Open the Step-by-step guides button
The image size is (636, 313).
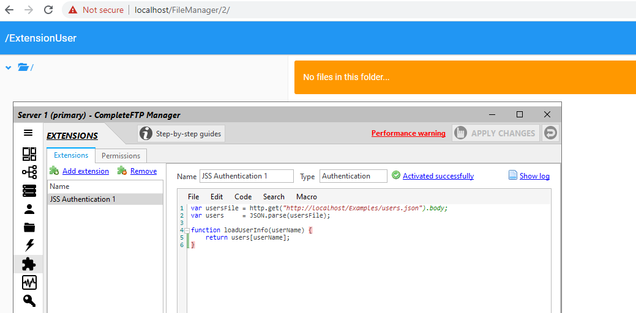pyautogui.click(x=181, y=133)
